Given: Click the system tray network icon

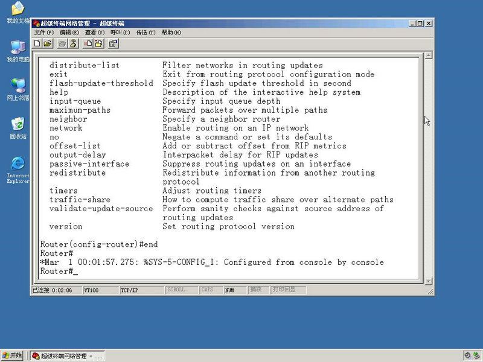Looking at the screenshot, I should 476,356.
